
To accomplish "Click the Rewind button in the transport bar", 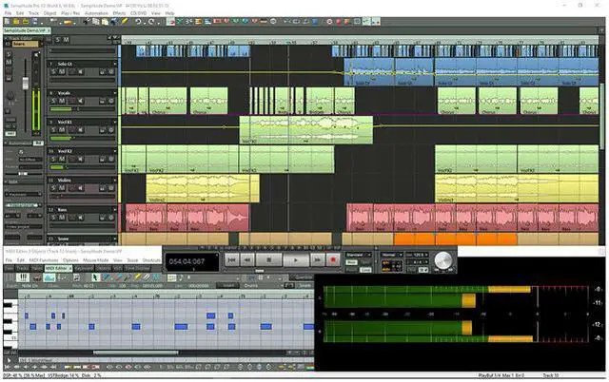I will [247, 258].
